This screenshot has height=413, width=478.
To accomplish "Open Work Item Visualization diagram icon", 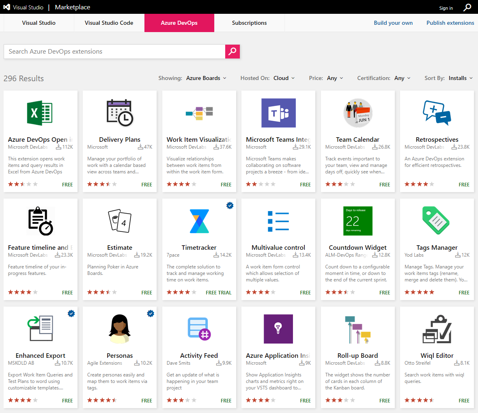I will (199, 113).
